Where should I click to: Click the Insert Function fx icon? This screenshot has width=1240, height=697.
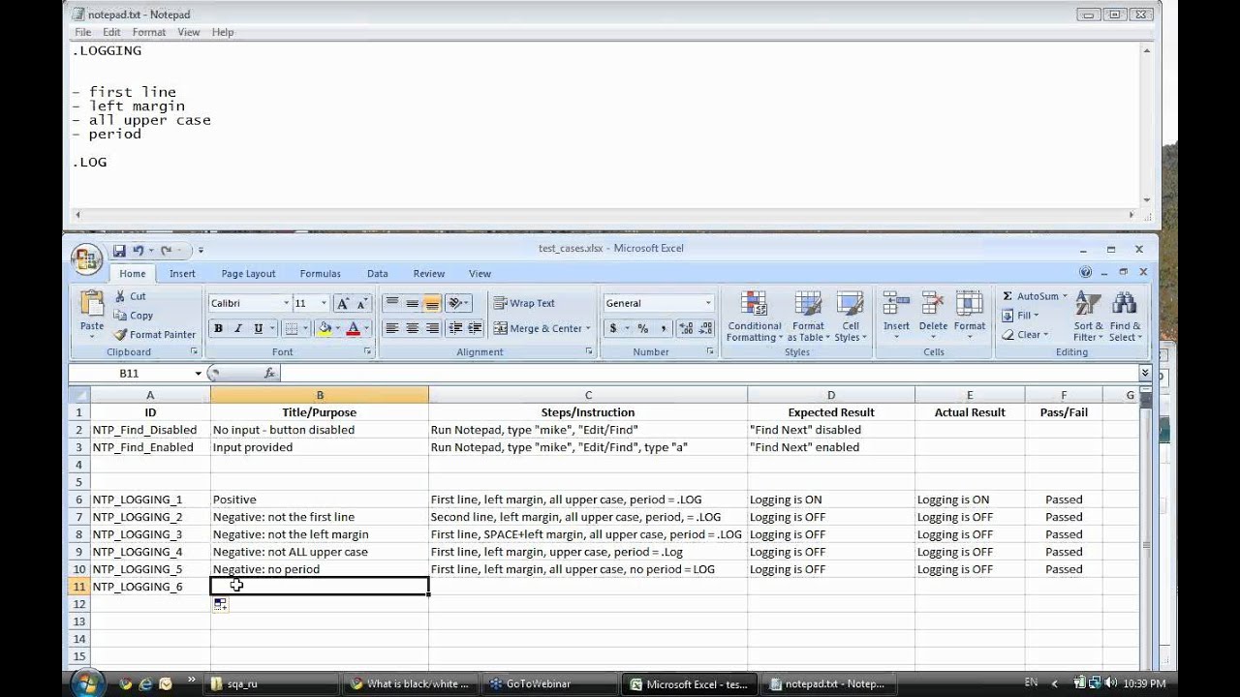click(x=269, y=373)
